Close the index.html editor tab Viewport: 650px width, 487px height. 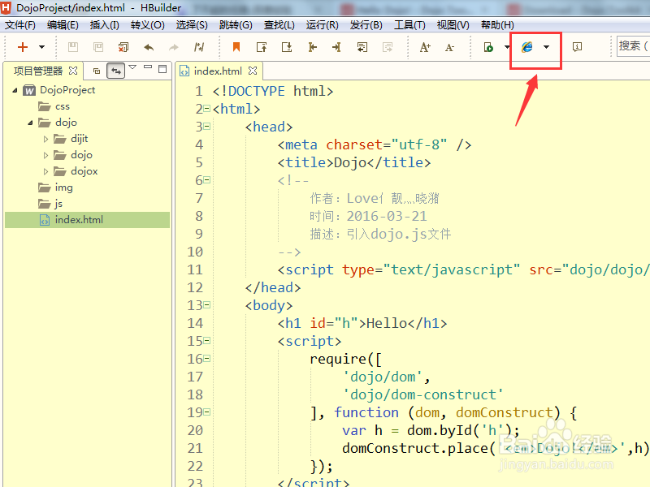pos(253,71)
